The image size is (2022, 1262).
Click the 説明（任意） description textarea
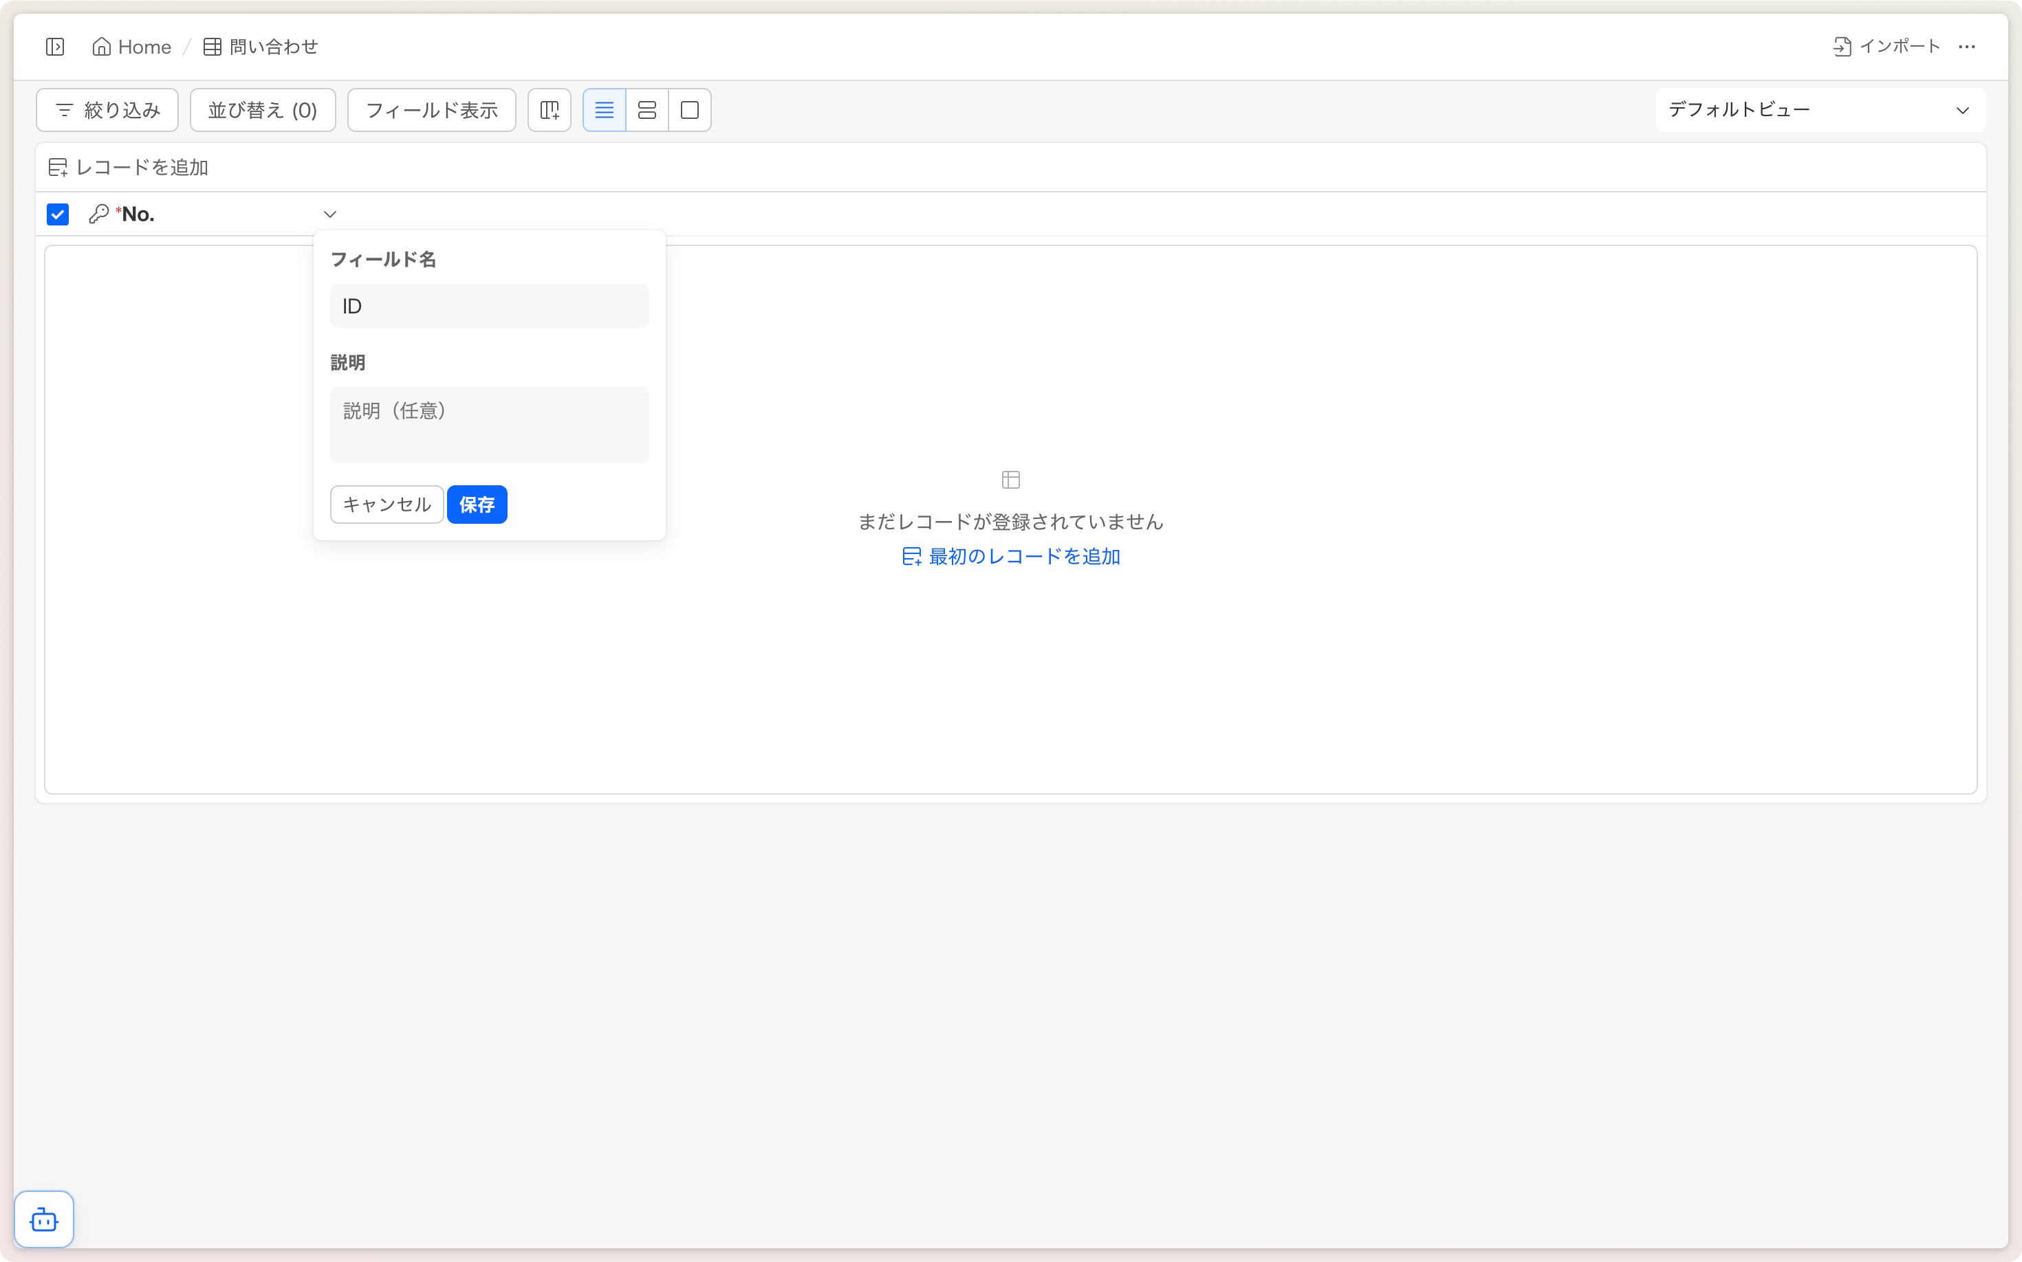pos(490,424)
